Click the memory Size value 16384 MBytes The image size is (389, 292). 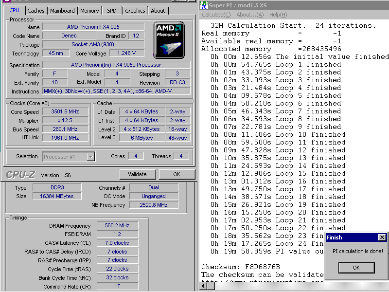pyautogui.click(x=57, y=196)
